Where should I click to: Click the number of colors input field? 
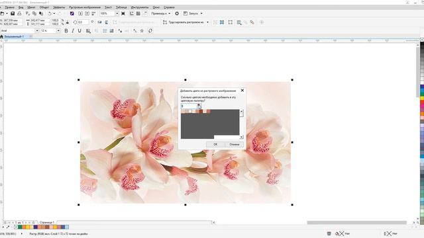coord(189,106)
